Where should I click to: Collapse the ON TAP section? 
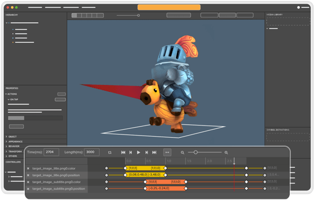(x=8, y=100)
